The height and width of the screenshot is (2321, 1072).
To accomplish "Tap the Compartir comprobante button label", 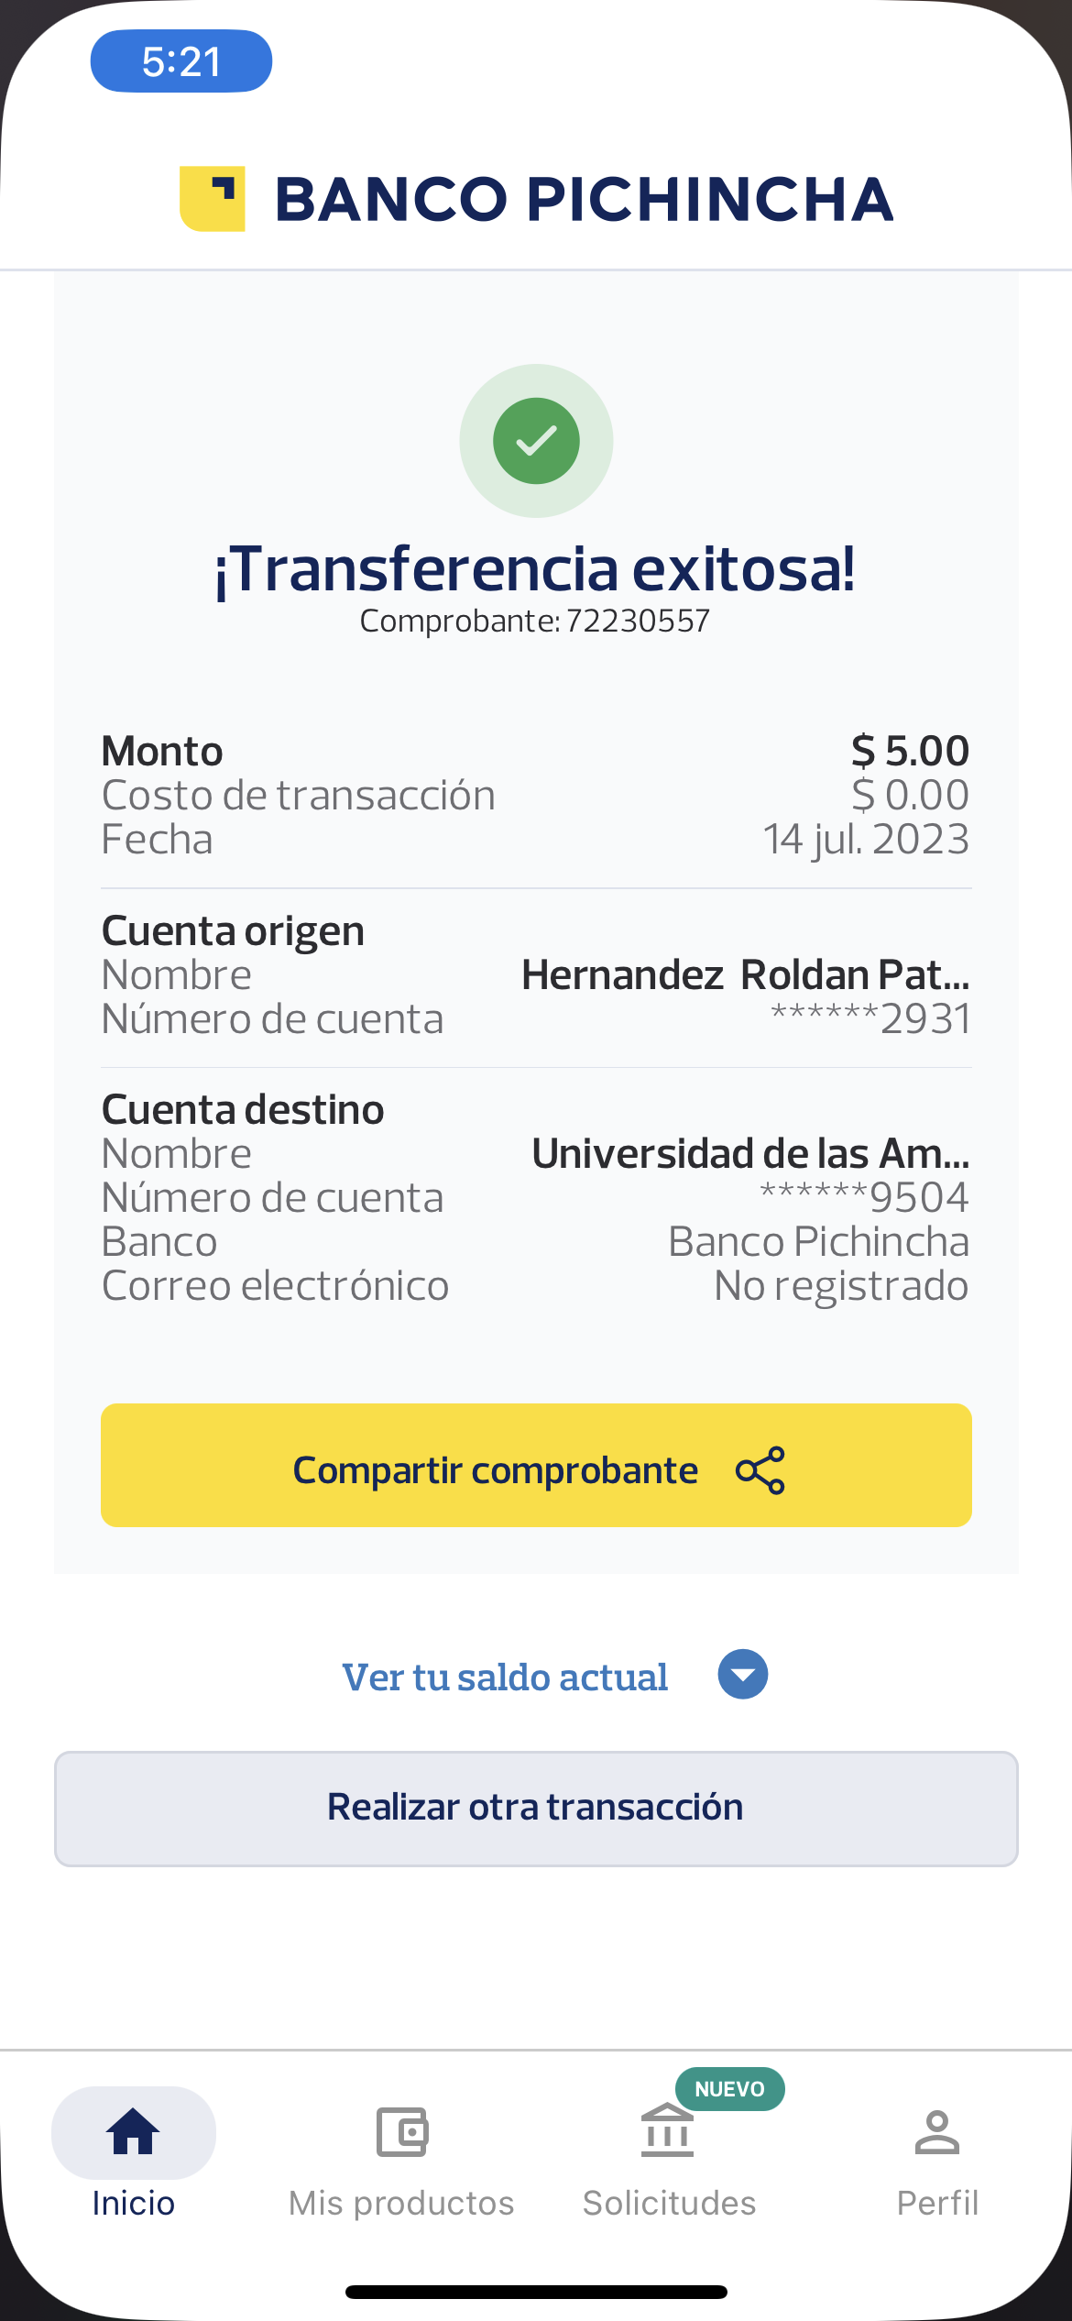I will pos(495,1470).
